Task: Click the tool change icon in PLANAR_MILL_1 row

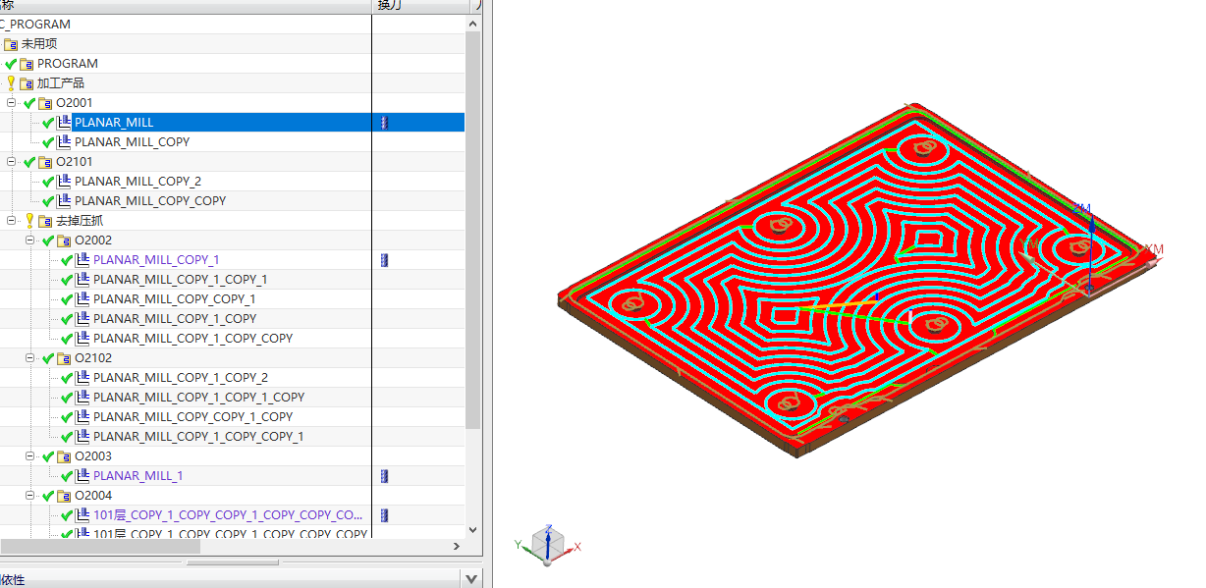Action: pyautogui.click(x=385, y=476)
